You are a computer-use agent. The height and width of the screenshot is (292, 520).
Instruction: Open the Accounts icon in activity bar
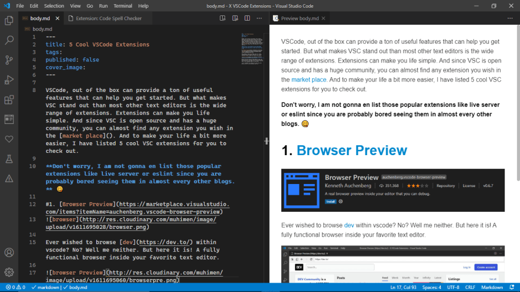click(x=9, y=252)
